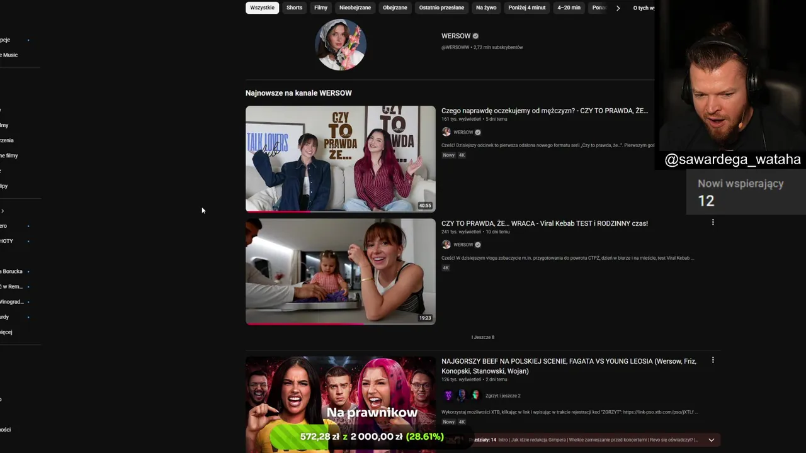Open sidebar subscription Vinograd...
This screenshot has height=453, width=806.
click(x=11, y=301)
